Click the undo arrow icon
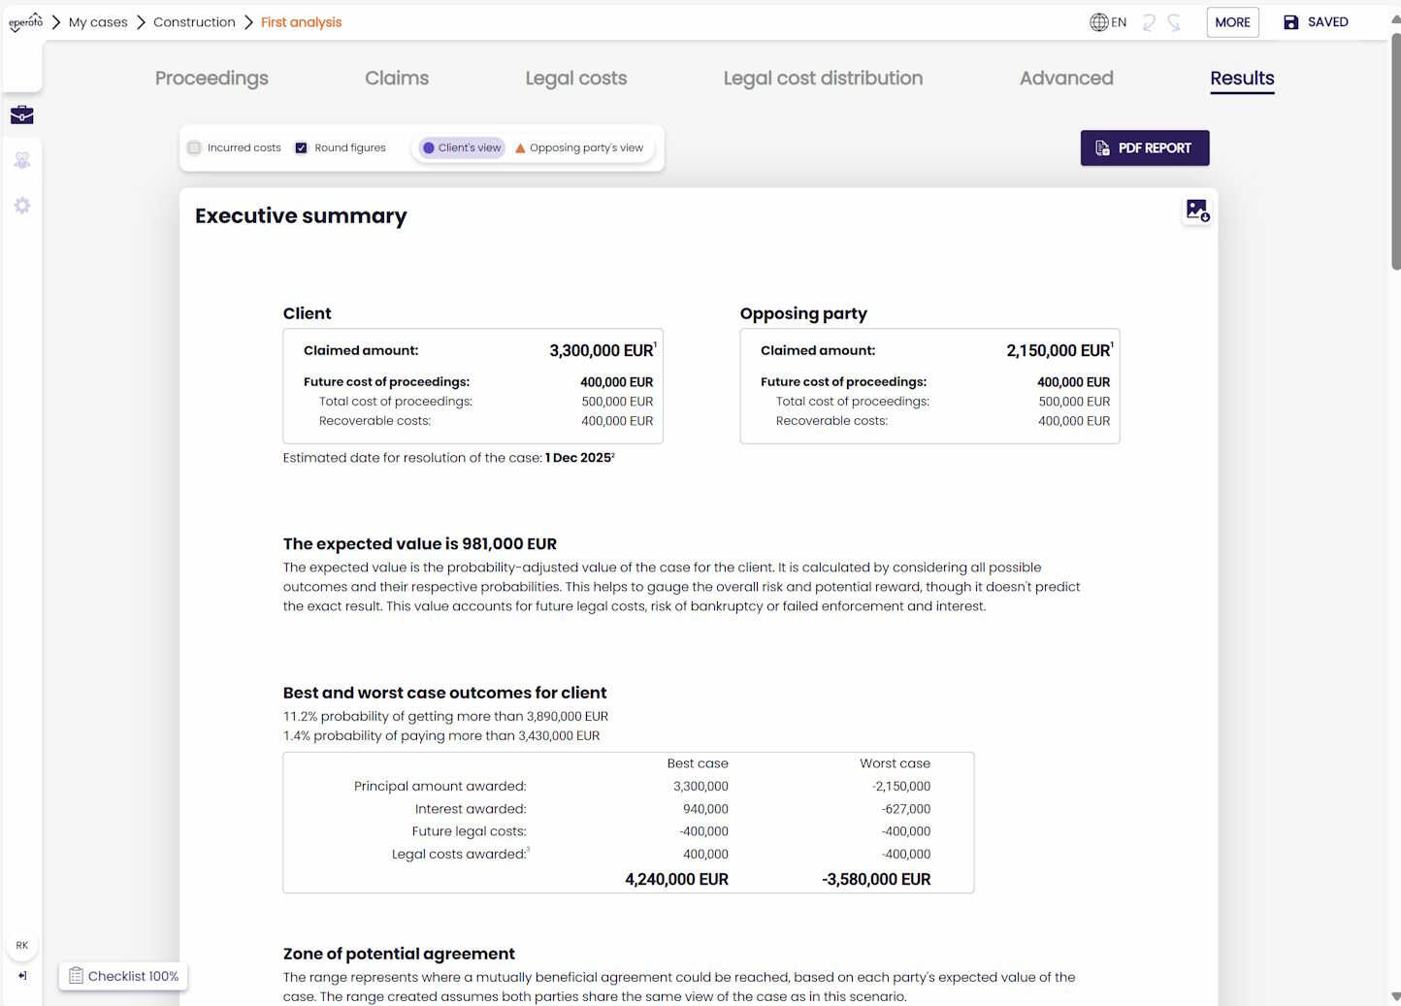The height and width of the screenshot is (1006, 1401). [x=1149, y=22]
